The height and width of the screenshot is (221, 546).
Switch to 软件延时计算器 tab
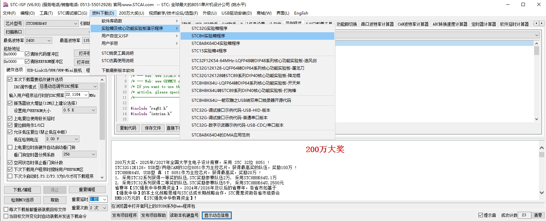point(514,24)
